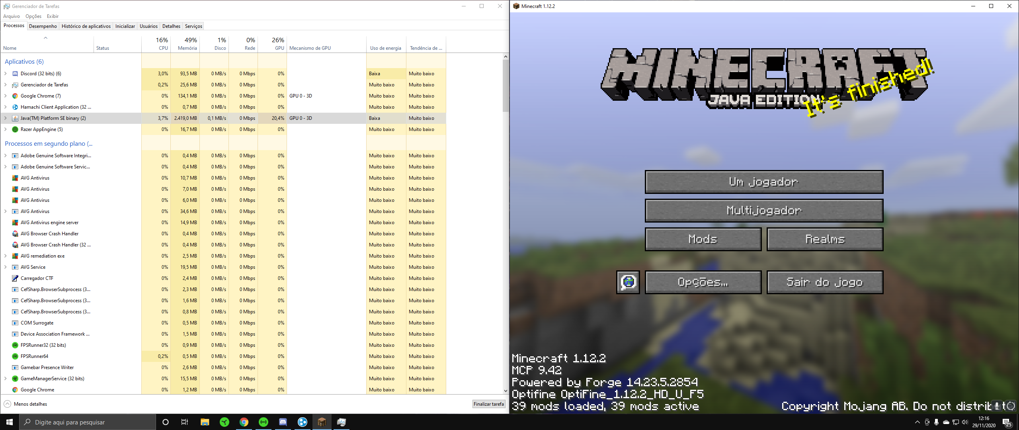
Task: Open Google Chrome from the taskbar
Action: [244, 422]
